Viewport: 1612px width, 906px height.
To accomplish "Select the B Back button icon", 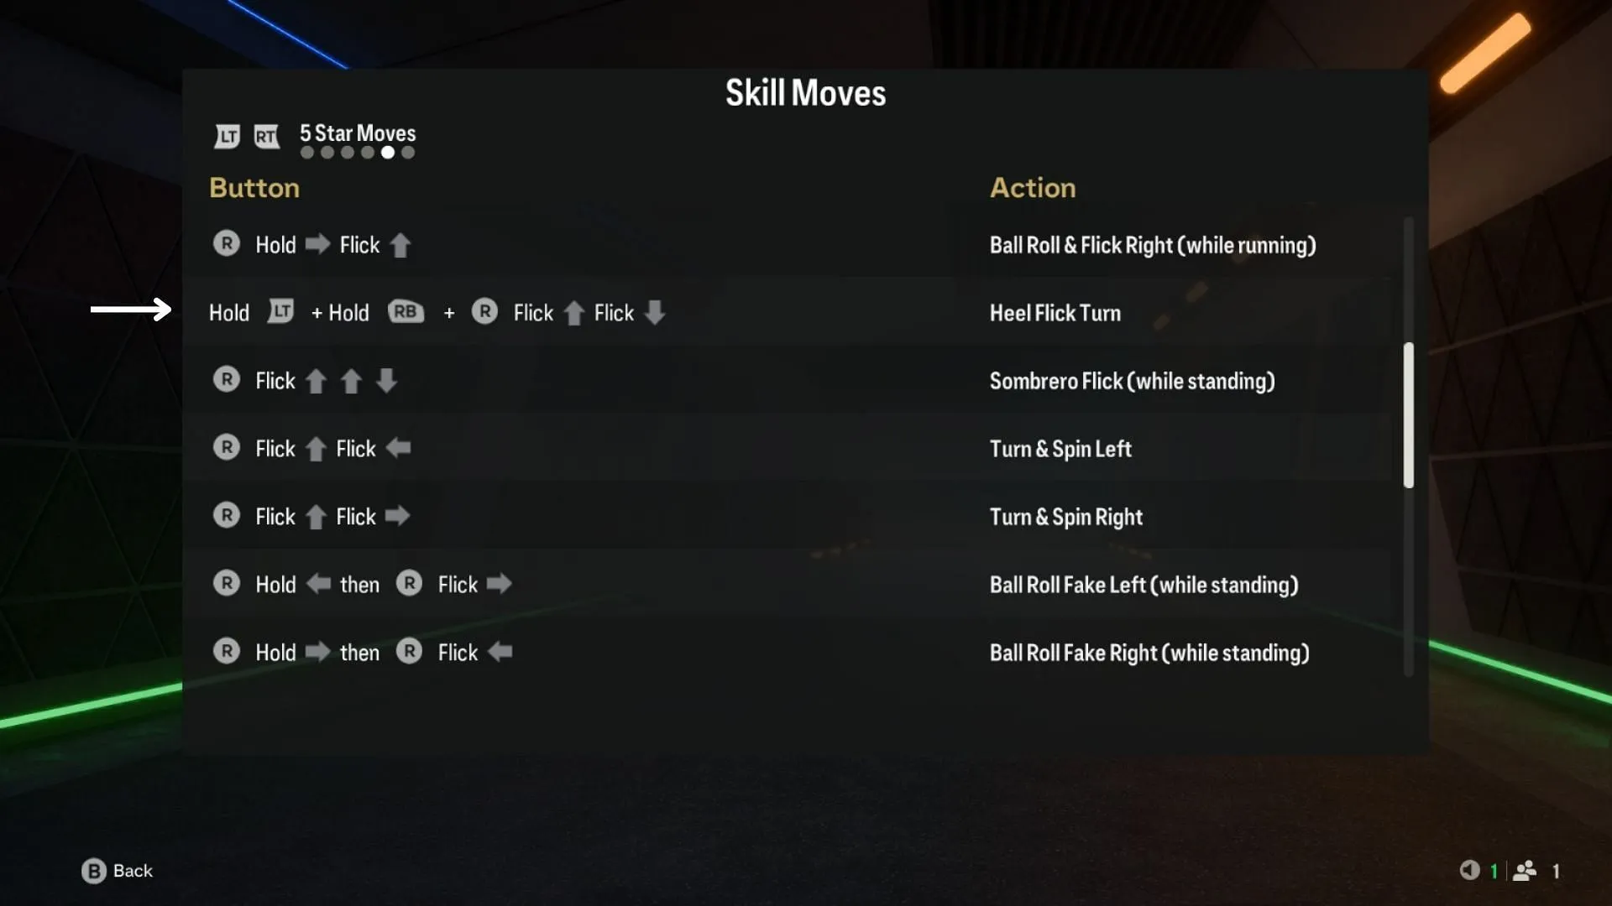I will click(93, 871).
